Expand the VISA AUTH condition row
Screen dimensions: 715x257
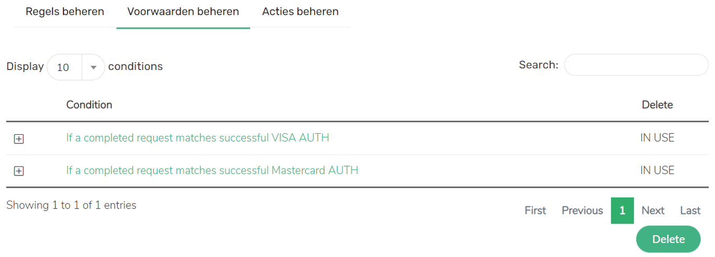pos(19,138)
